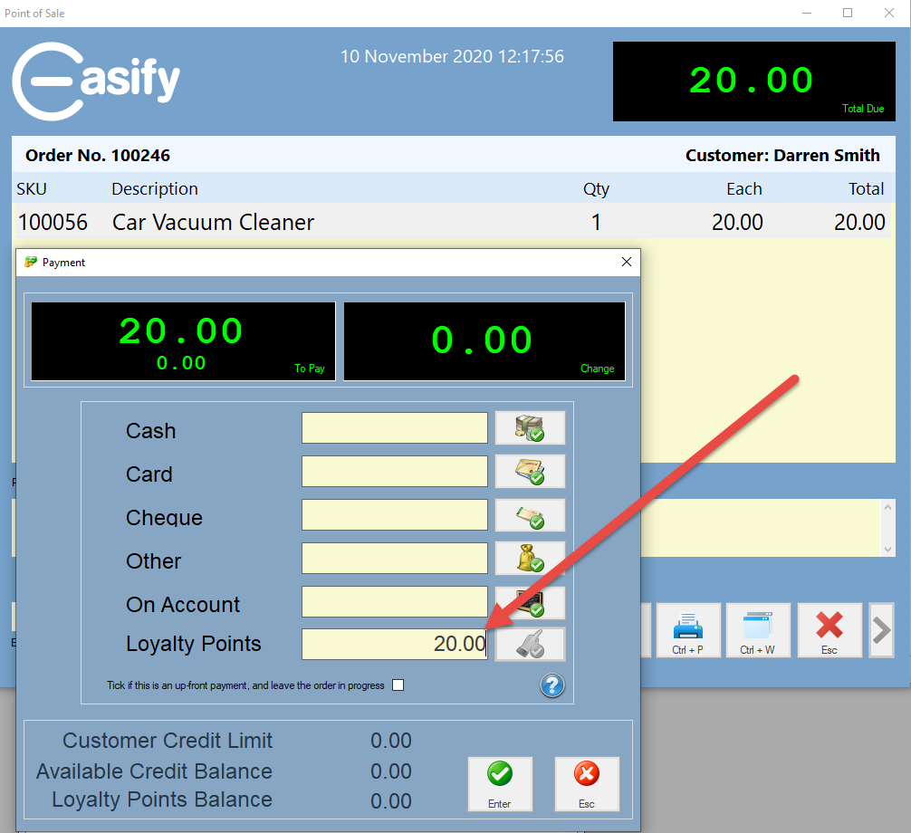The image size is (911, 833).
Task: Click into the Card amount field
Action: (x=394, y=472)
